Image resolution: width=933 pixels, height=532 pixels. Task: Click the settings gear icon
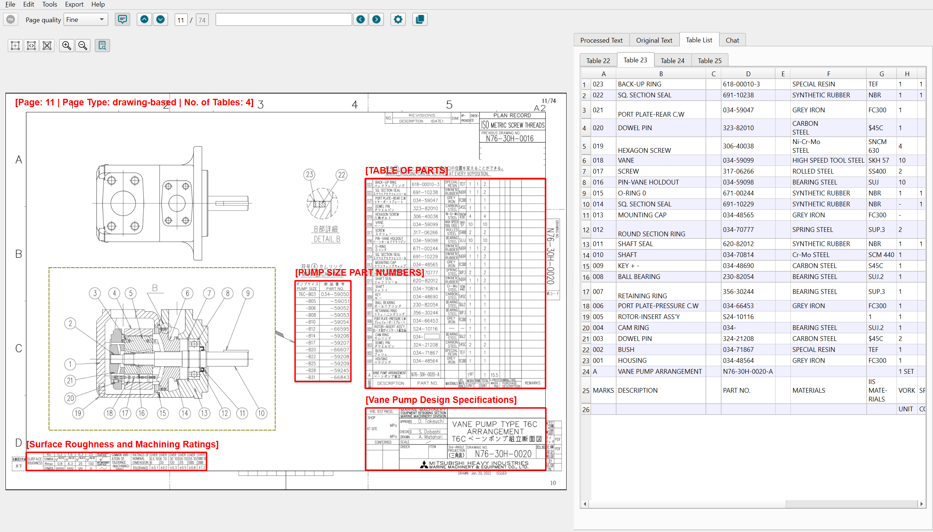coord(398,19)
